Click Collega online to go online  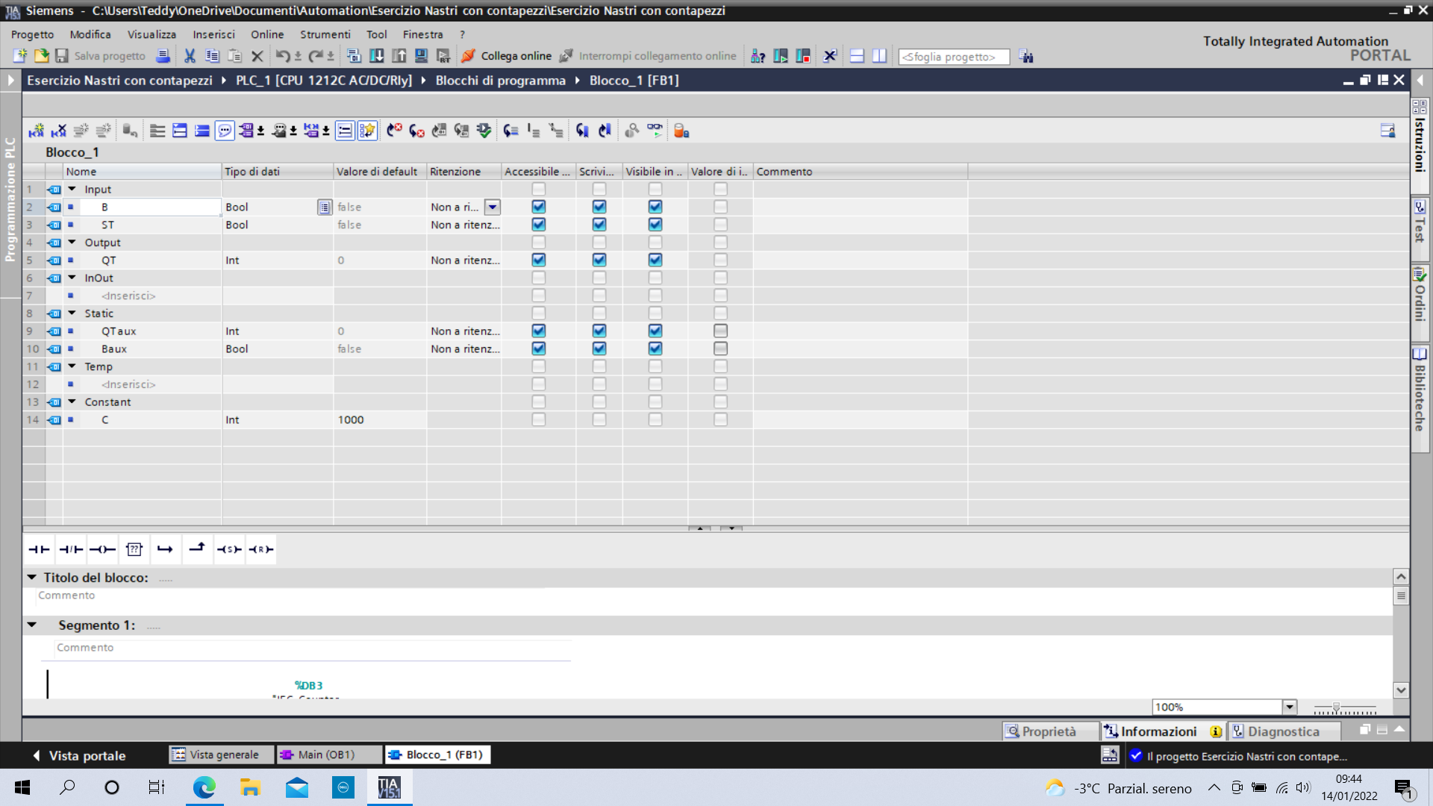[x=507, y=56]
